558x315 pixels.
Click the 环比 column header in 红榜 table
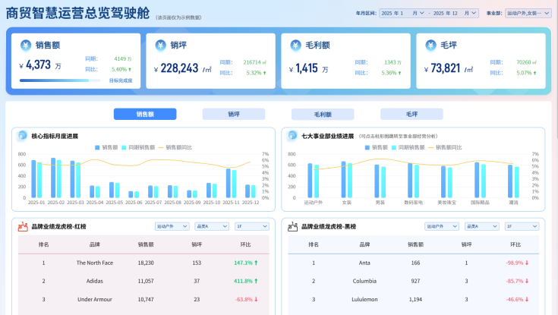coord(245,244)
